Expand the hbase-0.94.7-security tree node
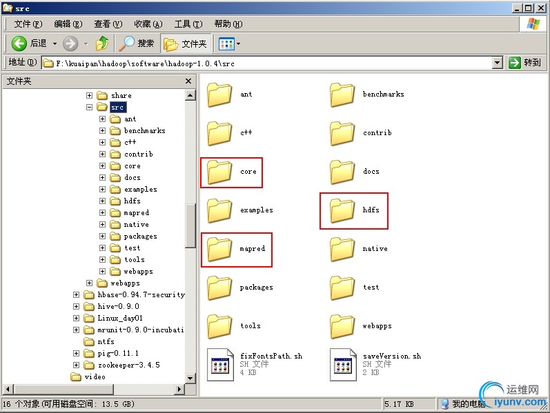The height and width of the screenshot is (413, 550). pyautogui.click(x=76, y=294)
